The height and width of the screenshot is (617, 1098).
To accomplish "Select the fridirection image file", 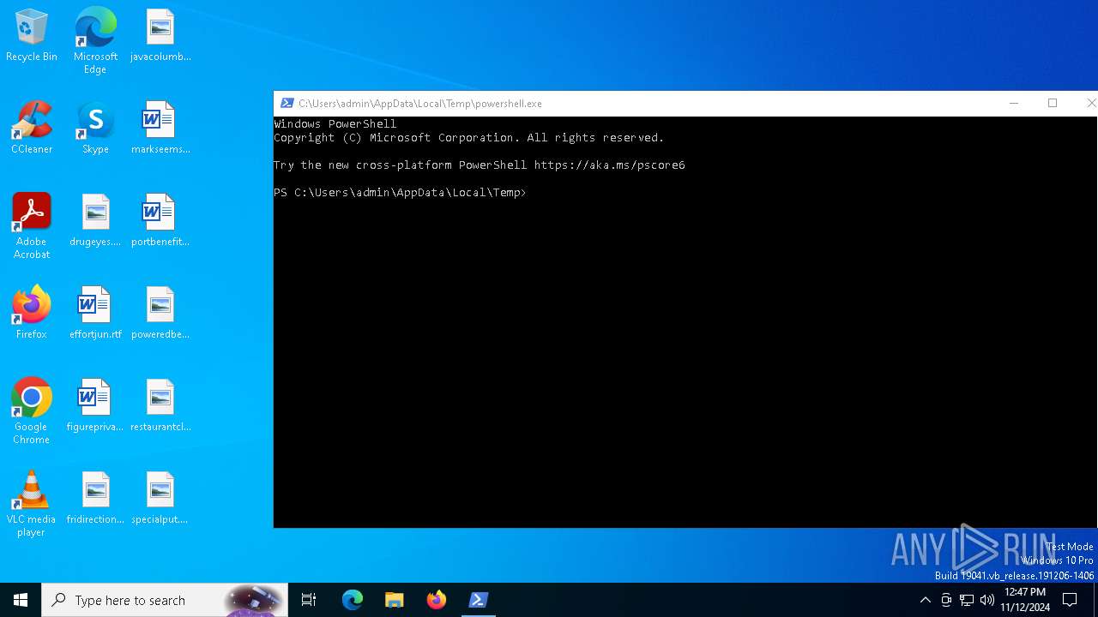I will click(95, 499).
